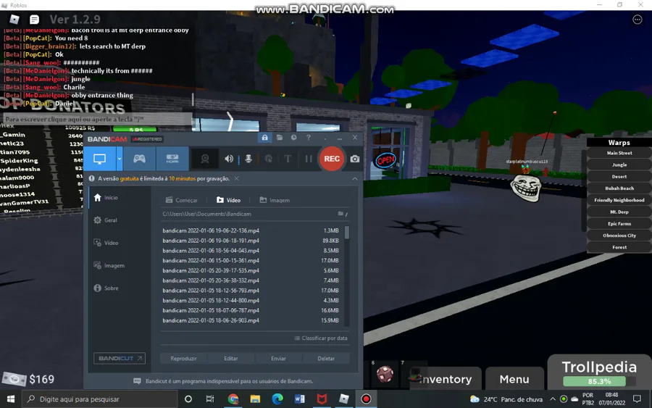The image size is (652, 408).
Task: Switch to the Imagem files tab
Action: [x=275, y=200]
